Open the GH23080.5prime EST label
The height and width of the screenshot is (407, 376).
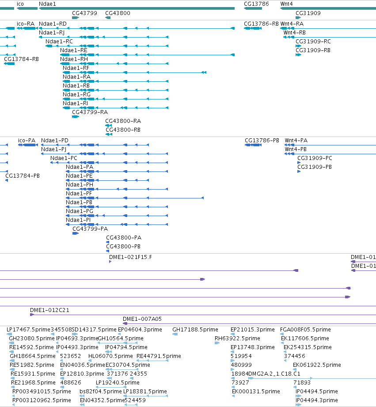(x=32, y=338)
